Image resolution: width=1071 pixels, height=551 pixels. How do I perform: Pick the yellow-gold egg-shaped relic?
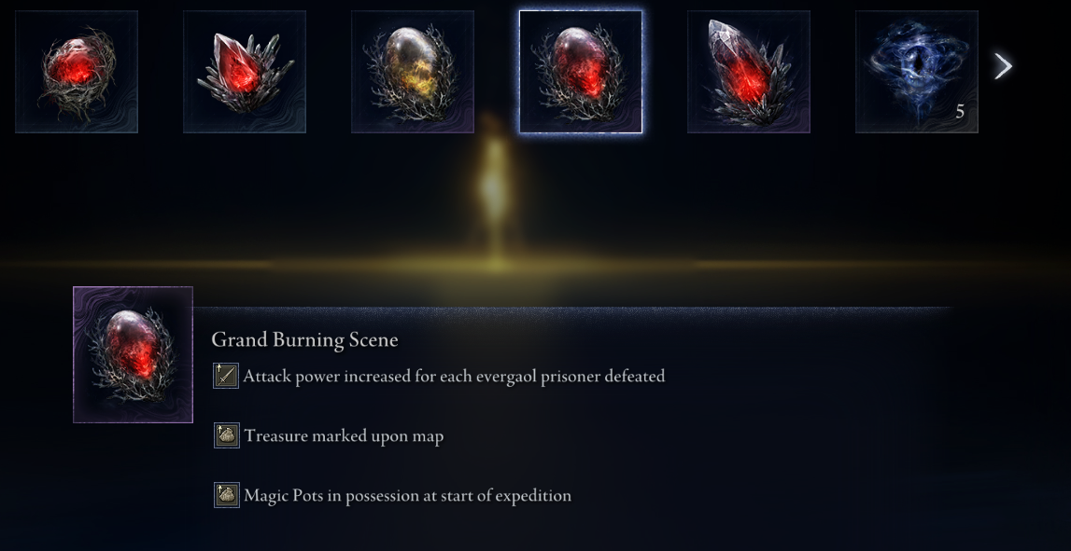(413, 72)
